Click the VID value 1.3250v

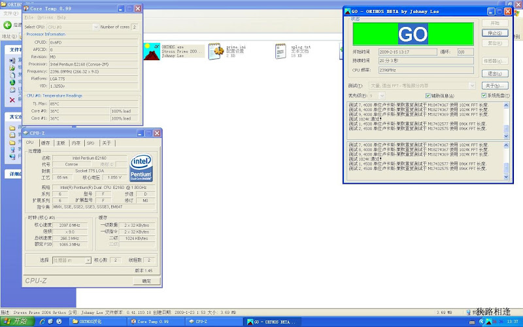[x=93, y=86]
